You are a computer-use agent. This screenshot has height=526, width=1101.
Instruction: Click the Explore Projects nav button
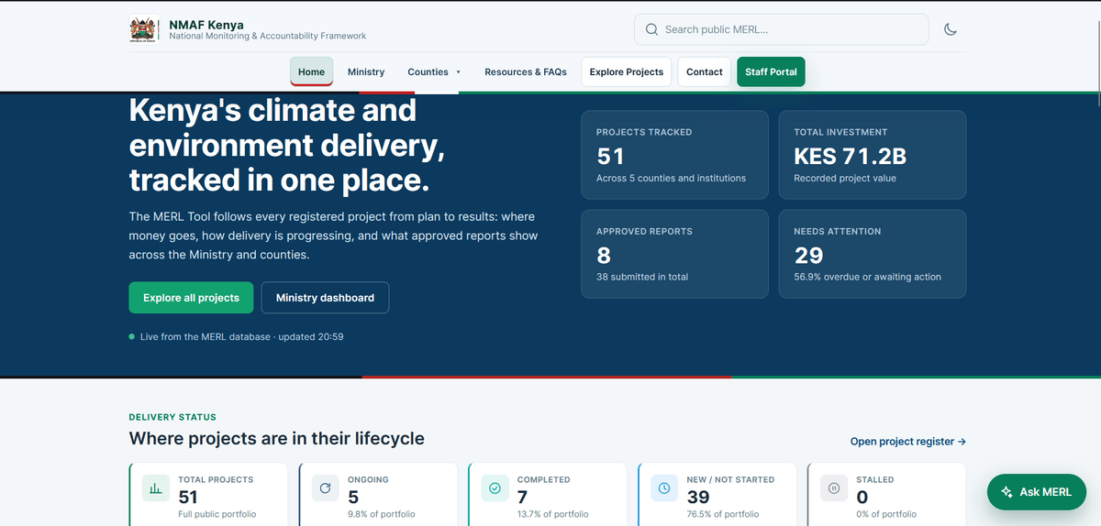tap(627, 71)
